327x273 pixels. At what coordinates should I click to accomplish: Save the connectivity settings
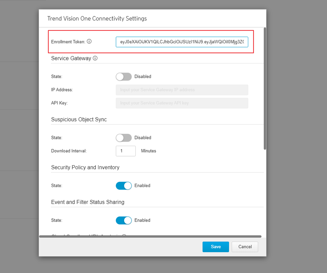(216, 247)
